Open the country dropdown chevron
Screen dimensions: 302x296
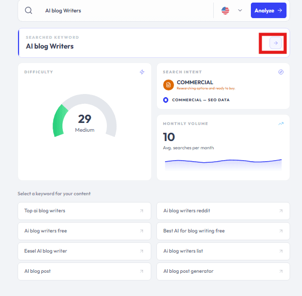click(x=240, y=10)
